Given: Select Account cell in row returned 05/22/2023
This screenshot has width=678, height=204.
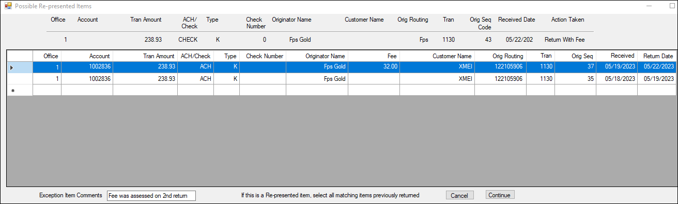Looking at the screenshot, I should click(x=87, y=67).
